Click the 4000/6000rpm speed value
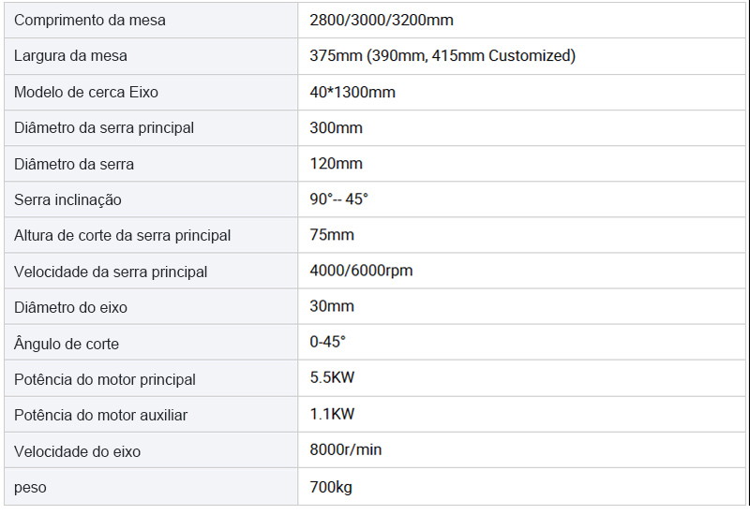 [x=361, y=271]
